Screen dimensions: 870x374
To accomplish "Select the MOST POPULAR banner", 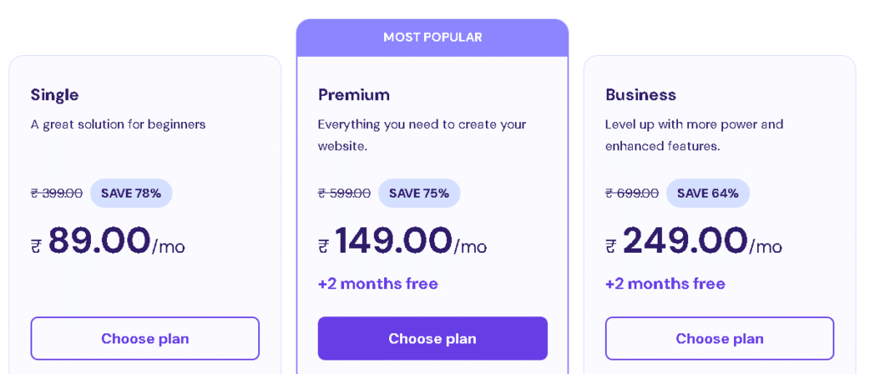I will pyautogui.click(x=432, y=37).
